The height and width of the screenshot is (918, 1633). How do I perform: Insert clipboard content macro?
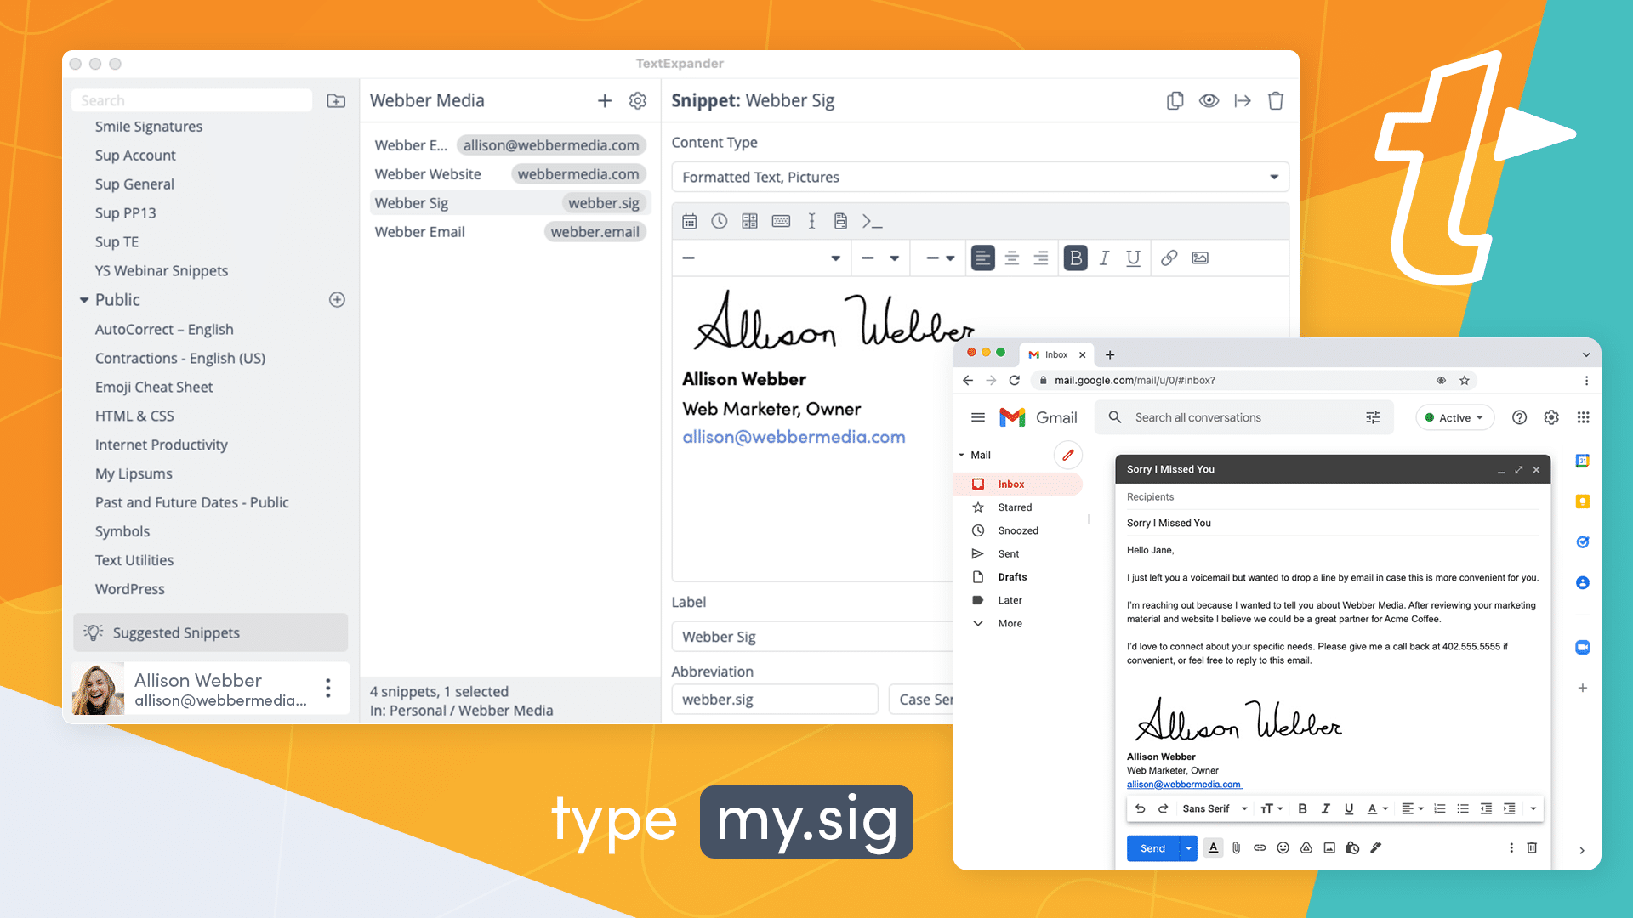[840, 221]
